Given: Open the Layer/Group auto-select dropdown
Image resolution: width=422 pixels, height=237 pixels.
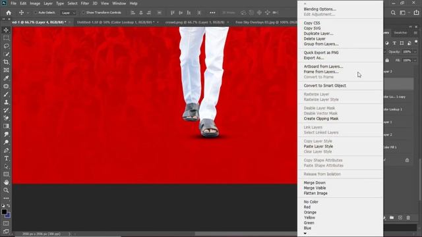Looking at the screenshot, I should point(68,13).
